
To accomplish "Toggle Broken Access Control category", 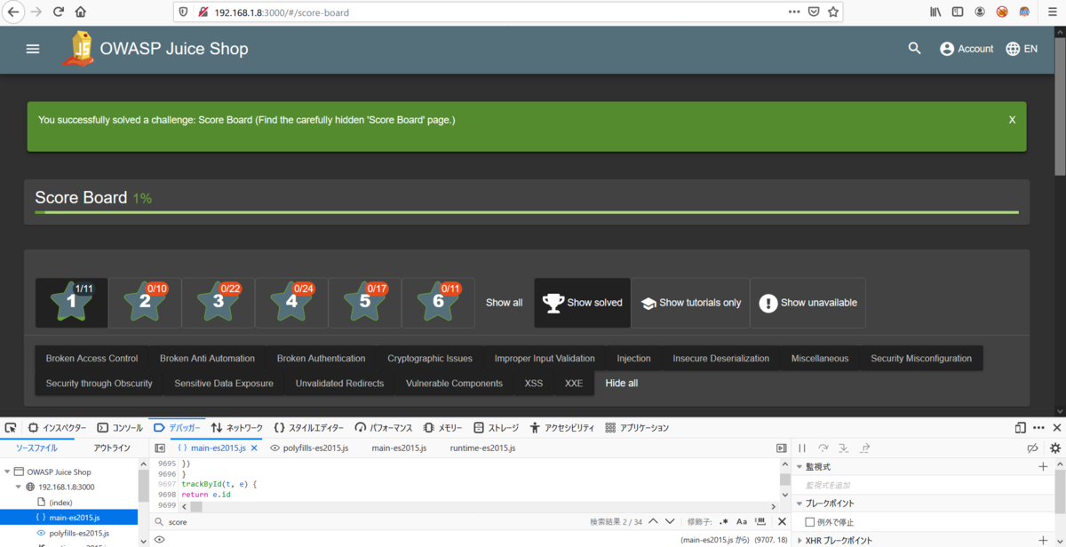I will click(92, 359).
